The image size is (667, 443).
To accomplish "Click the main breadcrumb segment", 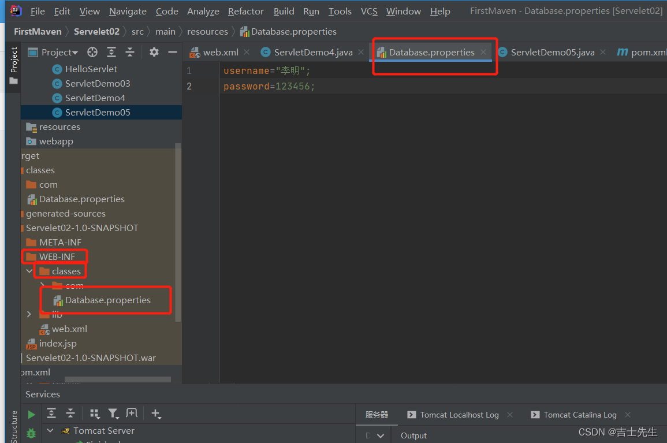I will pyautogui.click(x=165, y=32).
